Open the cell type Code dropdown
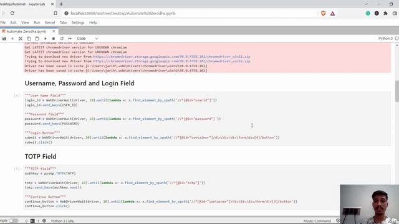 (87, 39)
